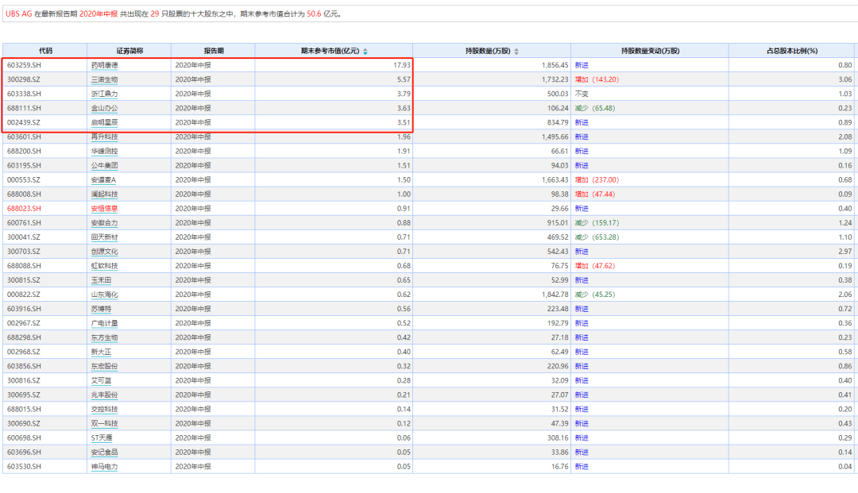Click the 金山办公 stock name
This screenshot has height=493, width=858.
click(x=104, y=108)
